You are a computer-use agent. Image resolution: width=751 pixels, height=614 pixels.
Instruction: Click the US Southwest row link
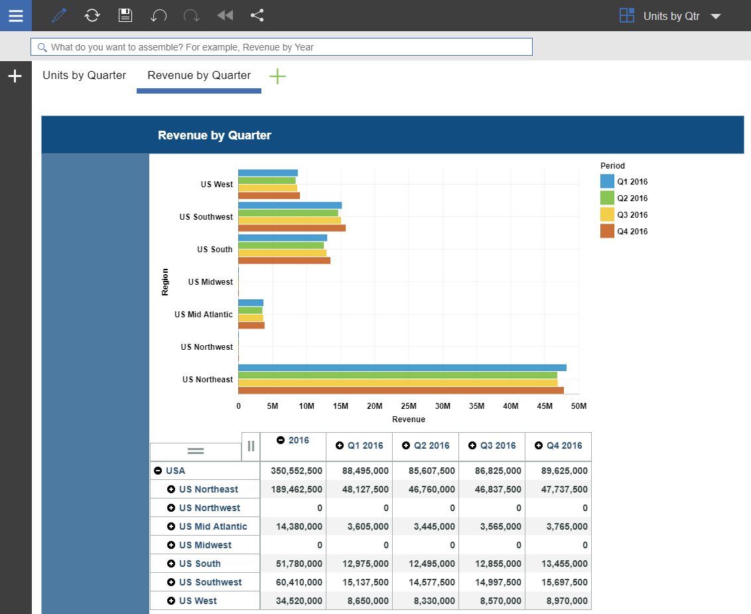(210, 582)
